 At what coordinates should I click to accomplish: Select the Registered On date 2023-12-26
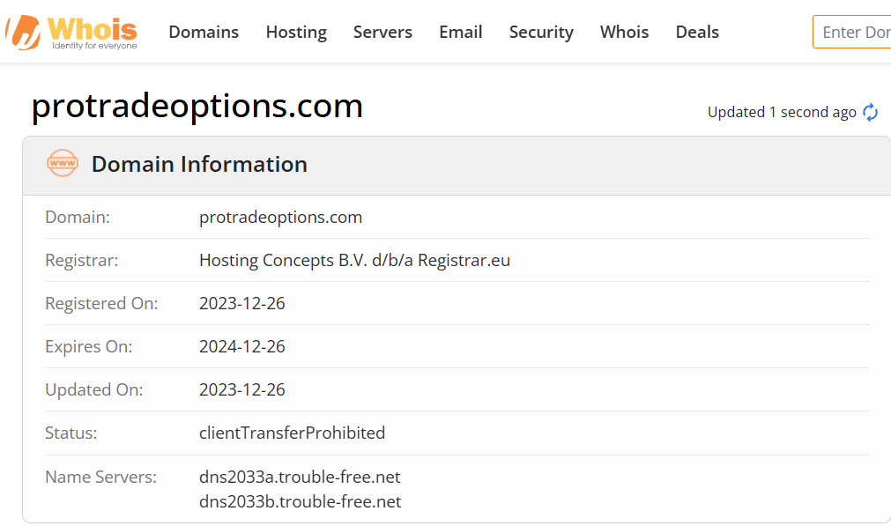click(x=242, y=303)
